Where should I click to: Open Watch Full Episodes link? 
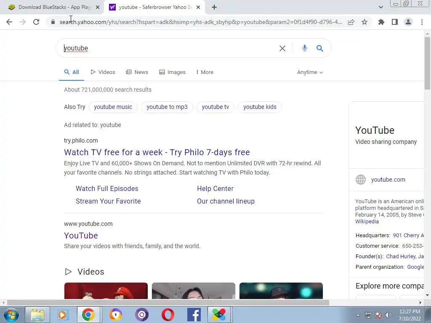click(x=107, y=189)
